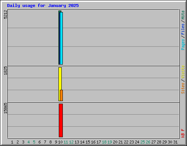Click the red KB F legend label
The image size is (187, 146).
(183, 133)
